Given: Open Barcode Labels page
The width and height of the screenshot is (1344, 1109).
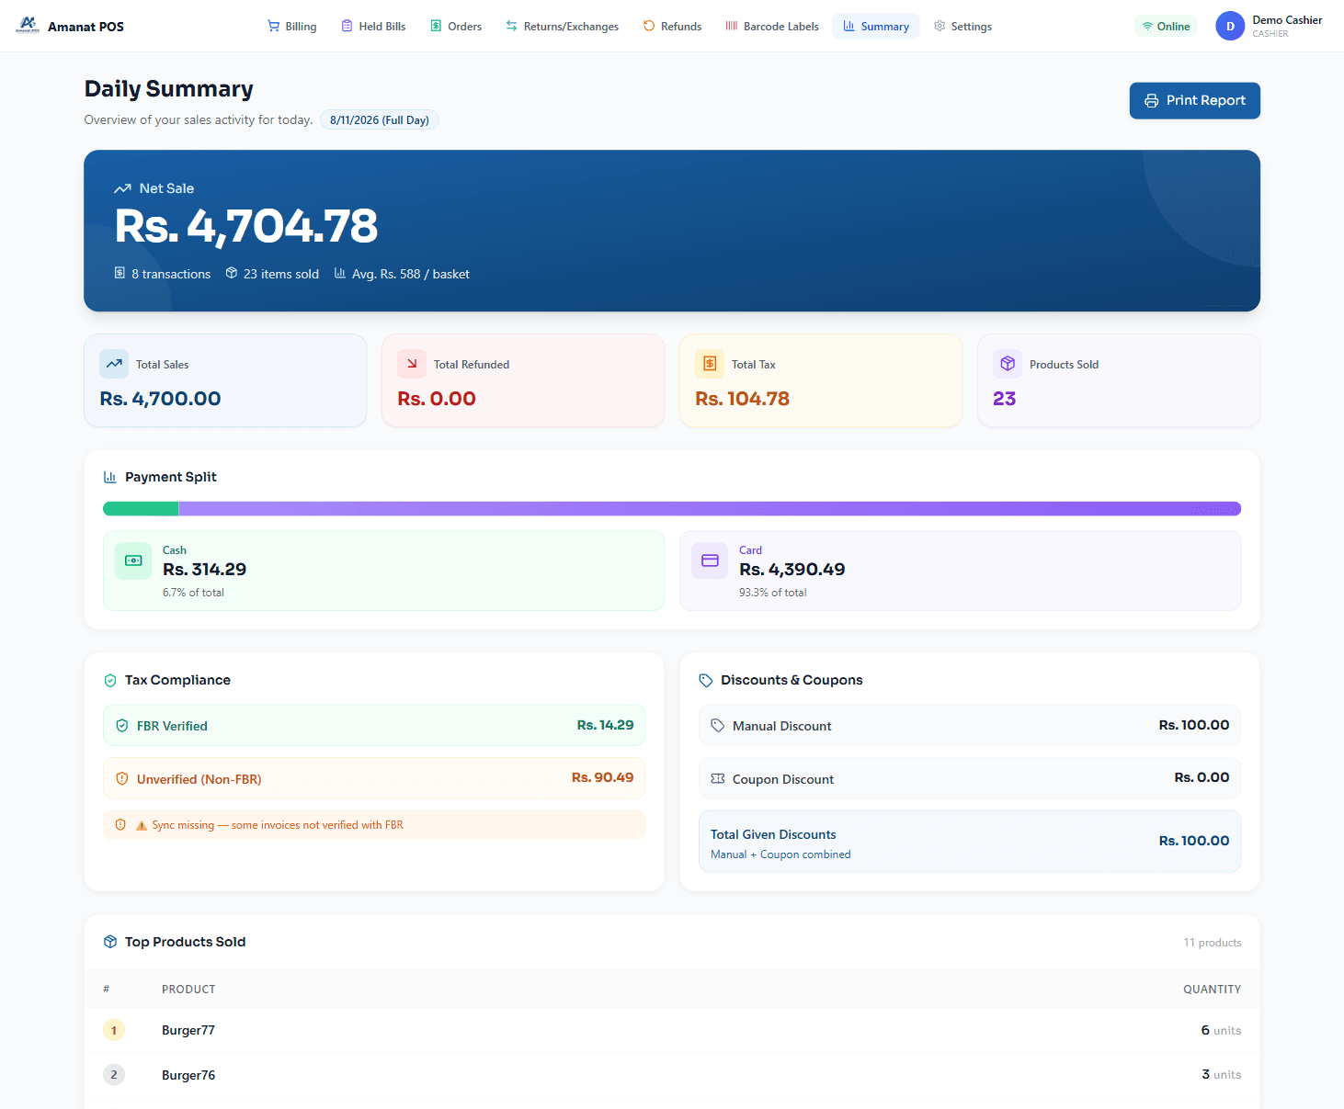Looking at the screenshot, I should (771, 27).
